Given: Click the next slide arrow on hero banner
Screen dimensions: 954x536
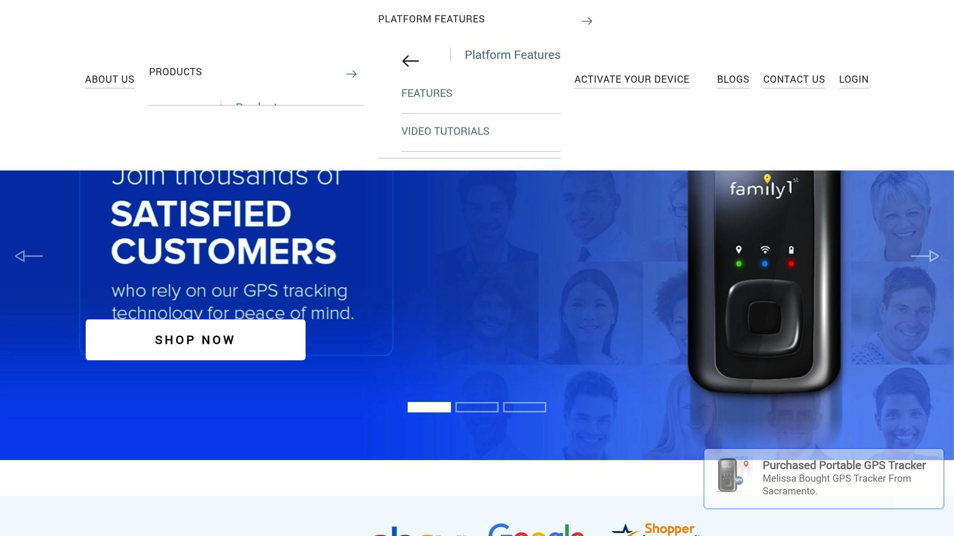Looking at the screenshot, I should click(x=925, y=256).
